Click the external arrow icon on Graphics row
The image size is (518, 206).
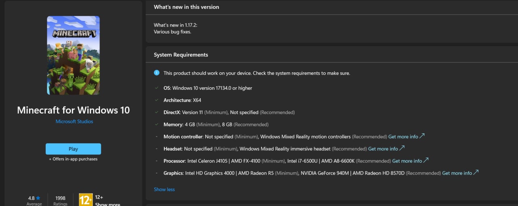click(476, 172)
